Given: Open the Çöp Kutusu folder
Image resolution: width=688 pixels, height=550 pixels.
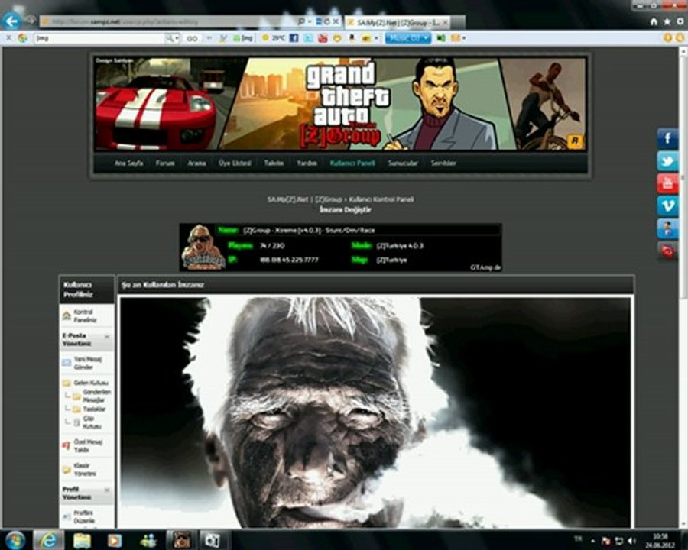Looking at the screenshot, I should 92,422.
